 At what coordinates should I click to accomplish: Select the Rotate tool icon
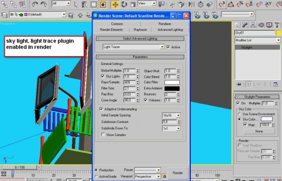124,4
